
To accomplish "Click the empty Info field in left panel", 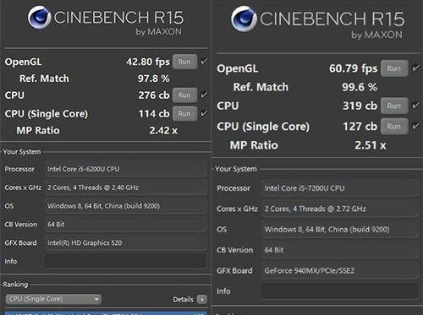I will (x=125, y=261).
